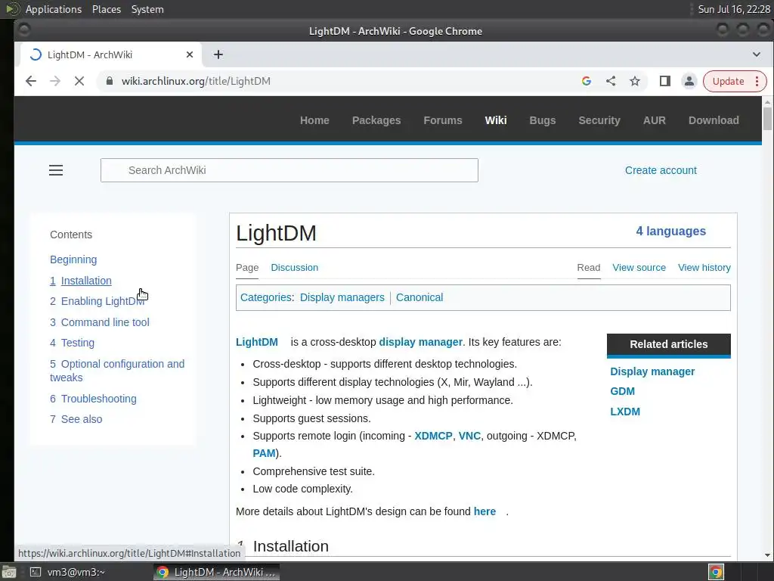Open related article GDM
The width and height of the screenshot is (774, 581).
(623, 391)
